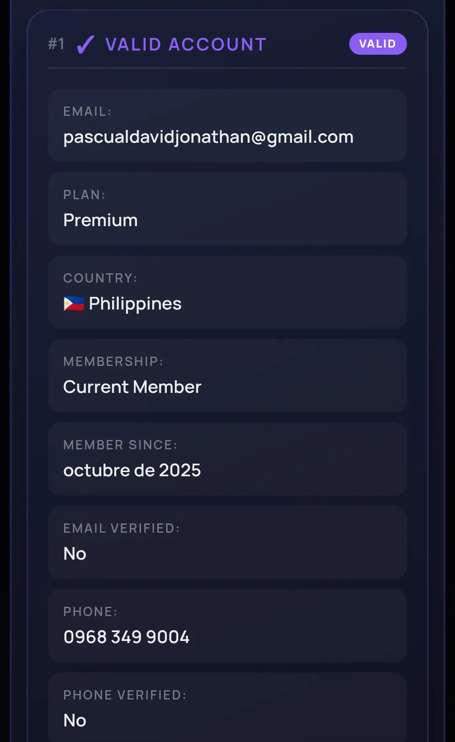Select the VALID ACCOUNT heading text
This screenshot has width=455, height=742.
(x=186, y=45)
